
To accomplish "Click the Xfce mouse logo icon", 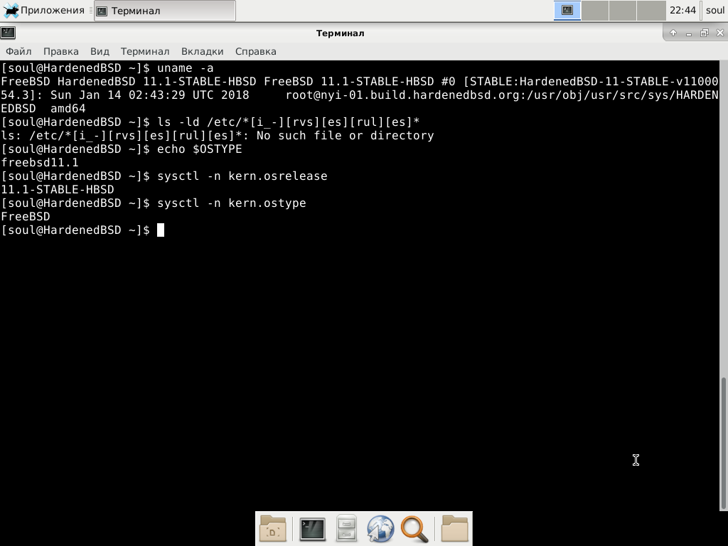I will click(11, 10).
